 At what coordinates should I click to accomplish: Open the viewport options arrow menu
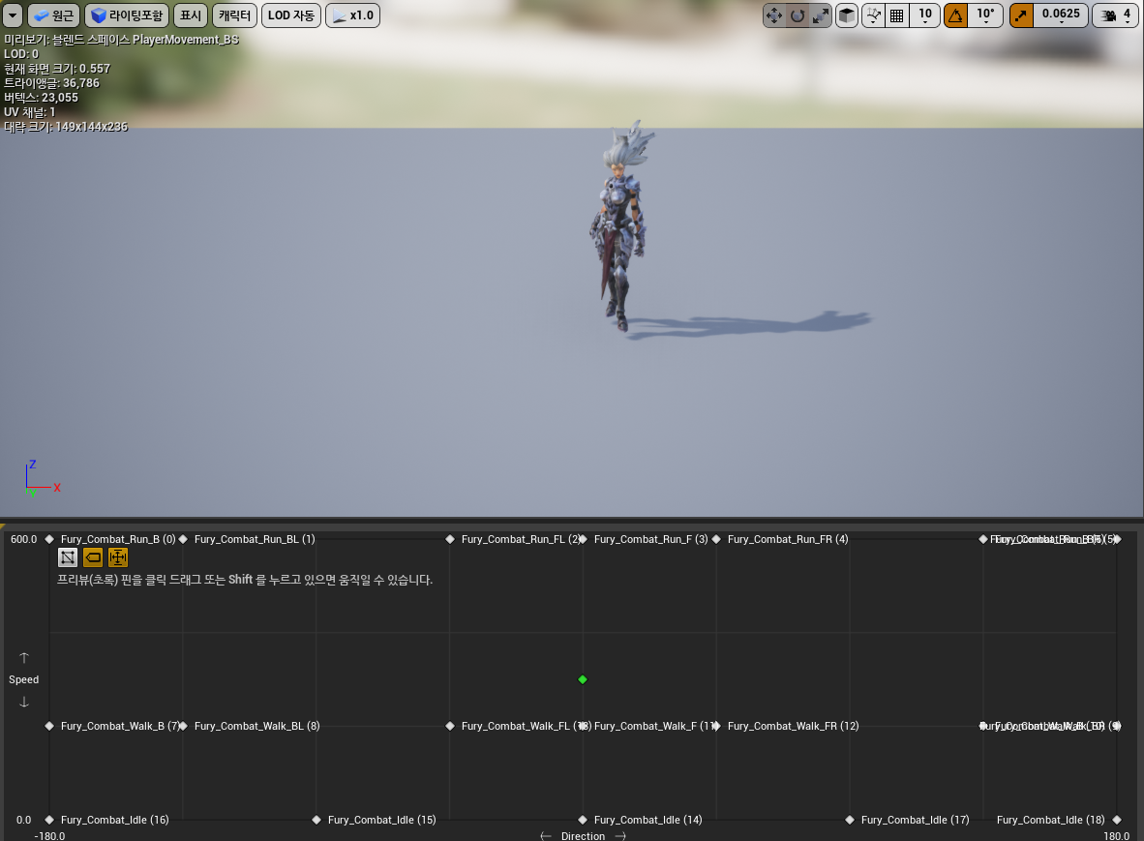13,15
